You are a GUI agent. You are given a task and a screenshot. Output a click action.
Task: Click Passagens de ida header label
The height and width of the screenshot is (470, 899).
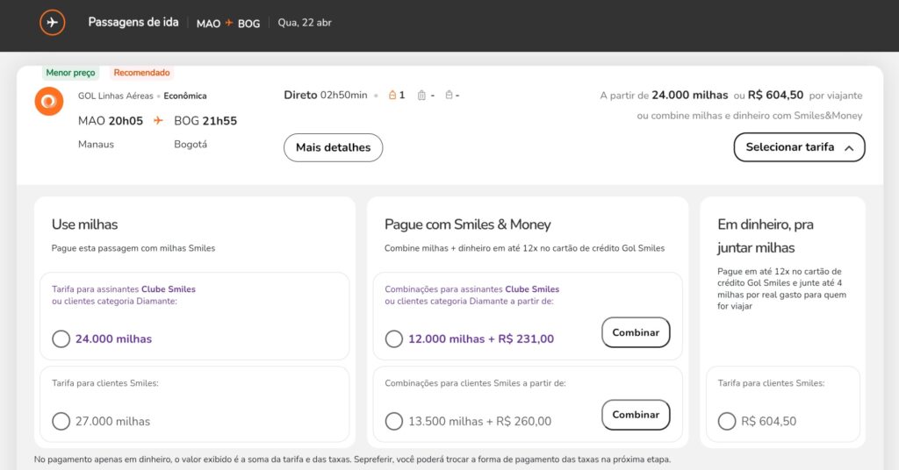coord(132,23)
